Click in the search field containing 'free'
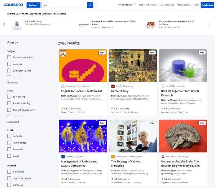The width and height of the screenshot is (215, 188). [x=64, y=5]
